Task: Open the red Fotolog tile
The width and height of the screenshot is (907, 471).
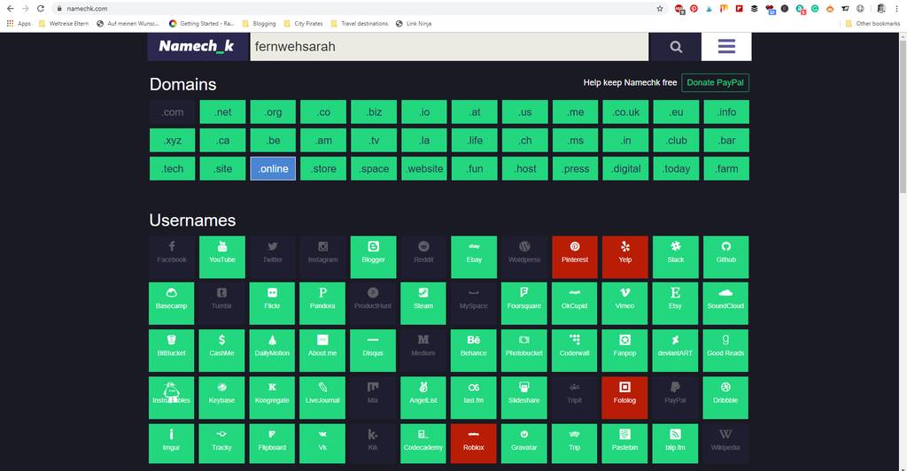Action: pos(624,398)
